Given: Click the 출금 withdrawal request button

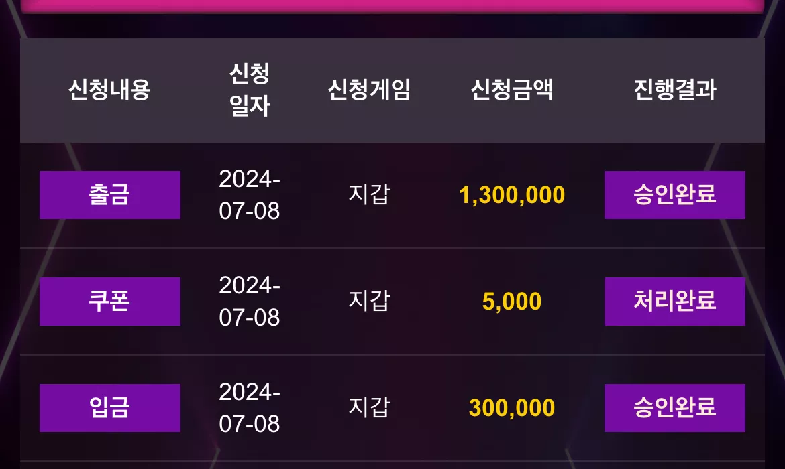Looking at the screenshot, I should coord(109,195).
